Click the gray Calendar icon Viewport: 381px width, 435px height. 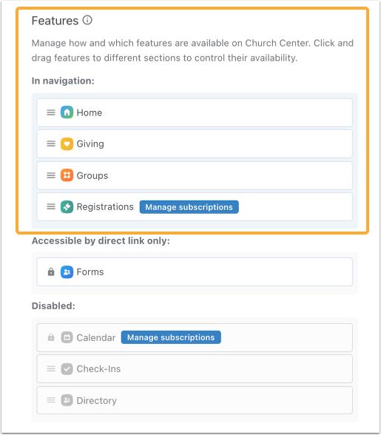pyautogui.click(x=67, y=337)
